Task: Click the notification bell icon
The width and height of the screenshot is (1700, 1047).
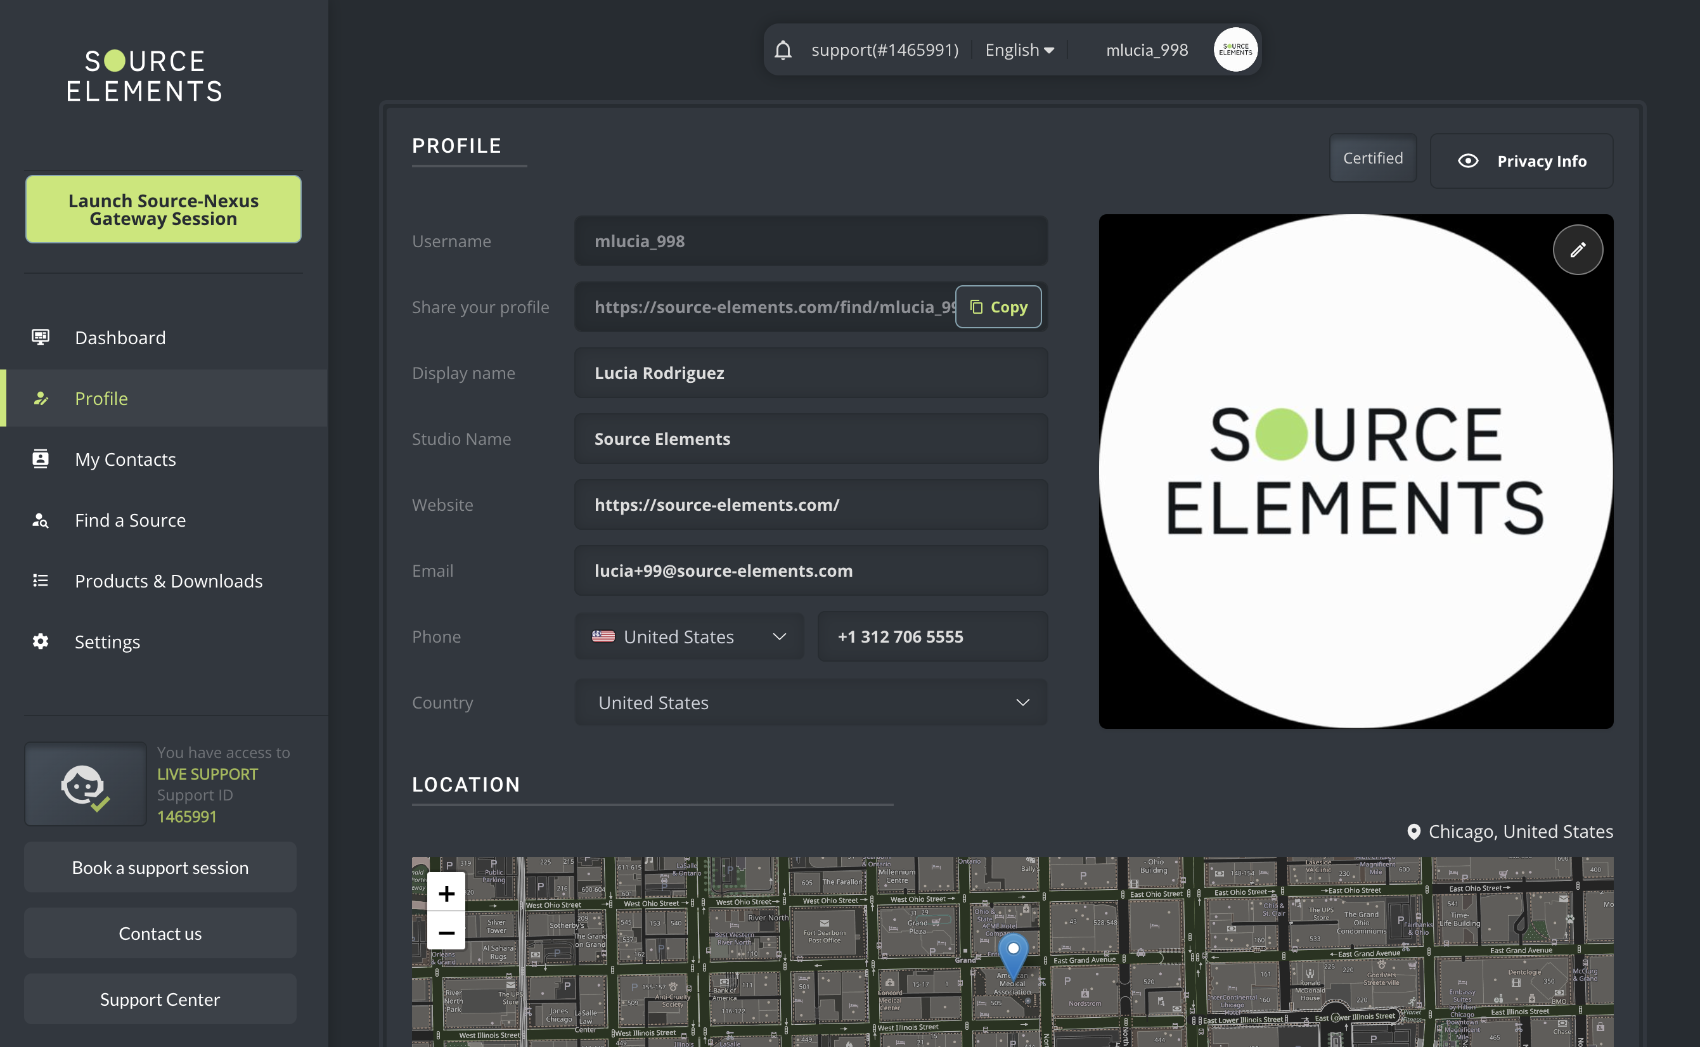Action: [x=782, y=51]
